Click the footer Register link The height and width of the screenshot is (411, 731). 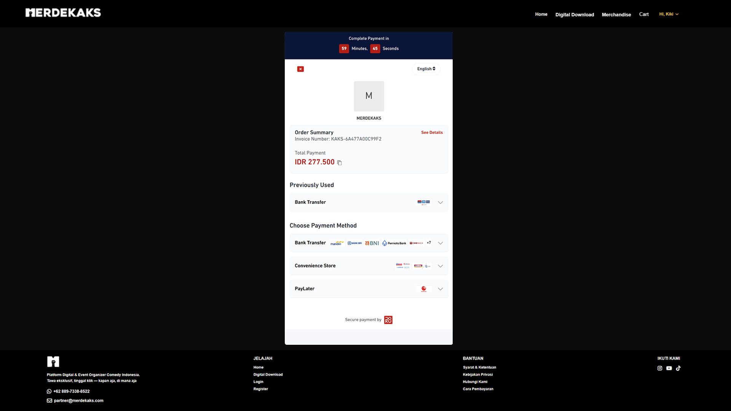(261, 389)
